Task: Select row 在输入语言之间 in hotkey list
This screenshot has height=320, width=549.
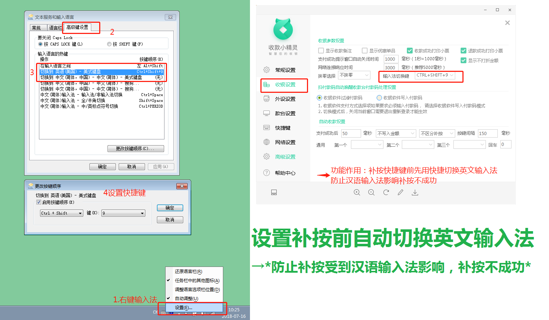Action: 101,66
